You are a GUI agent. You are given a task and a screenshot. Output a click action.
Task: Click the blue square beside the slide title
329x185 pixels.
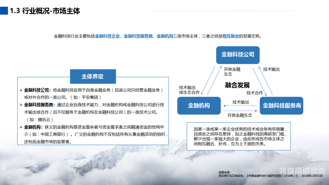4,11
